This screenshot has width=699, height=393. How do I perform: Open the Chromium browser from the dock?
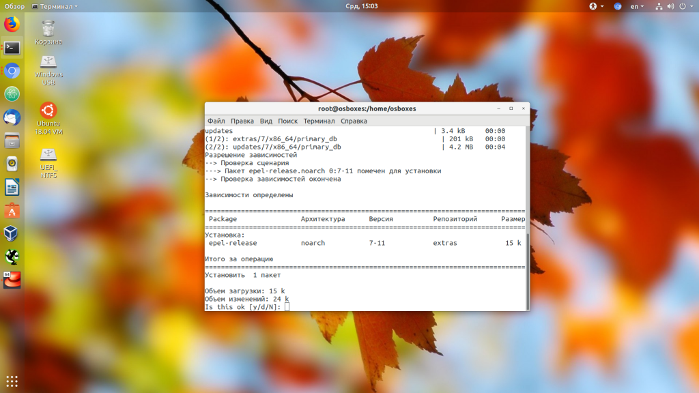click(x=12, y=69)
